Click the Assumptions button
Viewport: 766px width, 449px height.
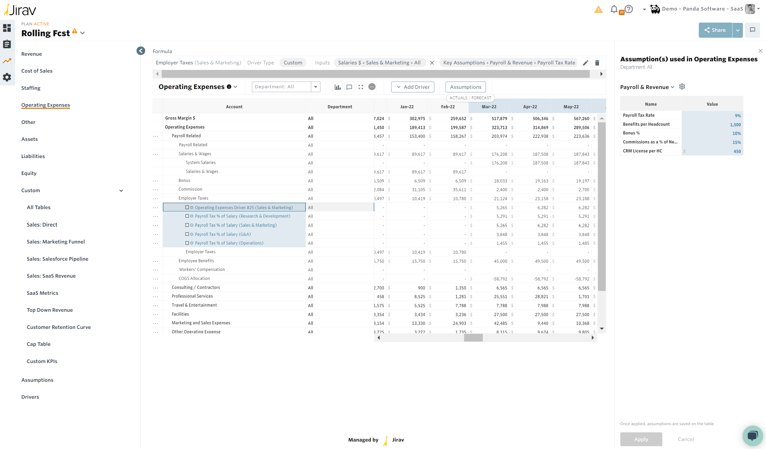(x=465, y=87)
